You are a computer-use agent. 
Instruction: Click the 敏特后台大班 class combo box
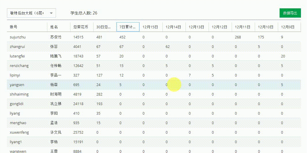[x=27, y=13]
